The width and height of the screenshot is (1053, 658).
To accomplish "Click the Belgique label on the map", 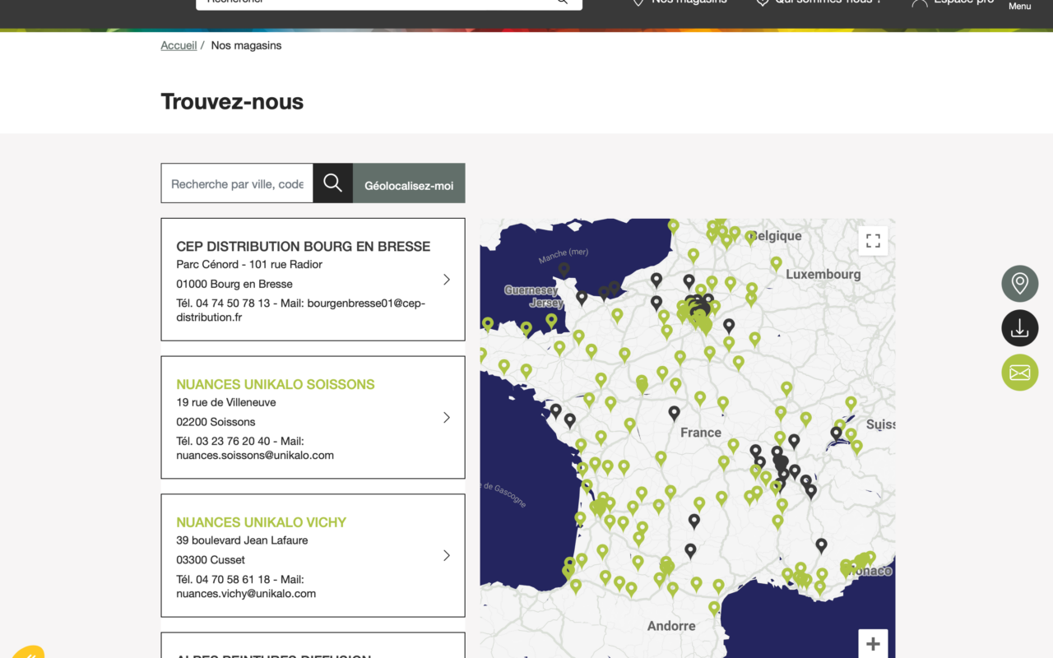I will click(x=777, y=236).
